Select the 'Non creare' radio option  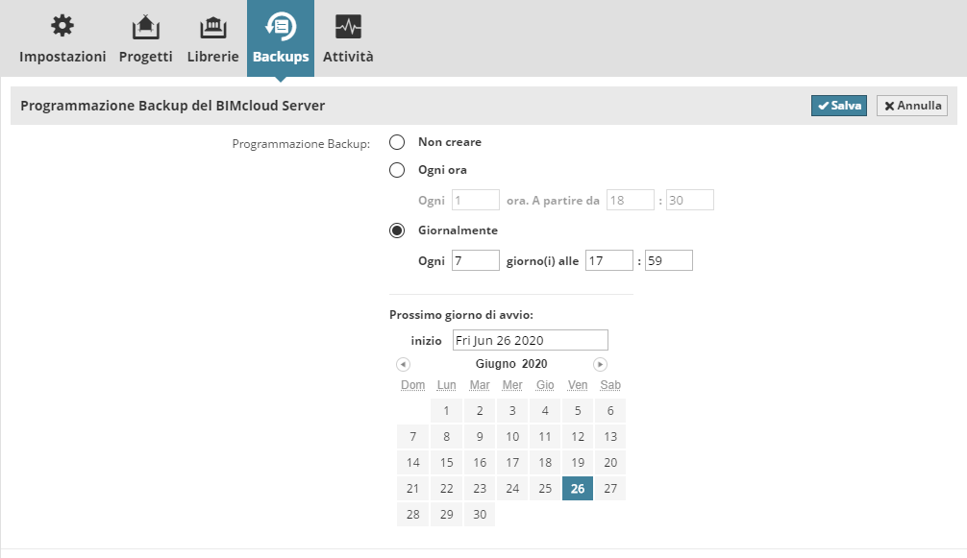(x=397, y=142)
